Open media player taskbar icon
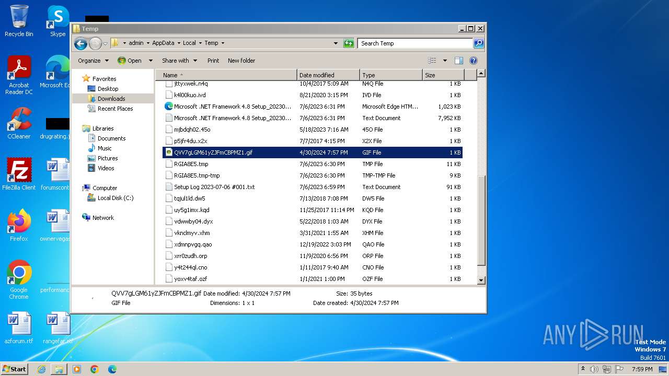Image resolution: width=669 pixels, height=376 pixels. click(x=77, y=369)
